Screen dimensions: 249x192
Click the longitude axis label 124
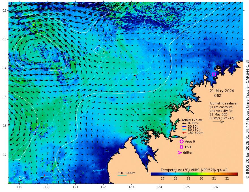click(159, 187)
